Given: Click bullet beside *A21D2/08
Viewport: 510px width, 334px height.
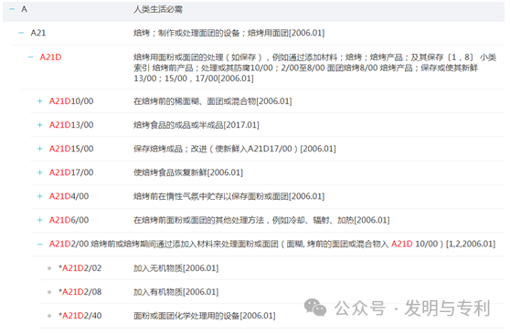Looking at the screenshot, I should tap(49, 292).
